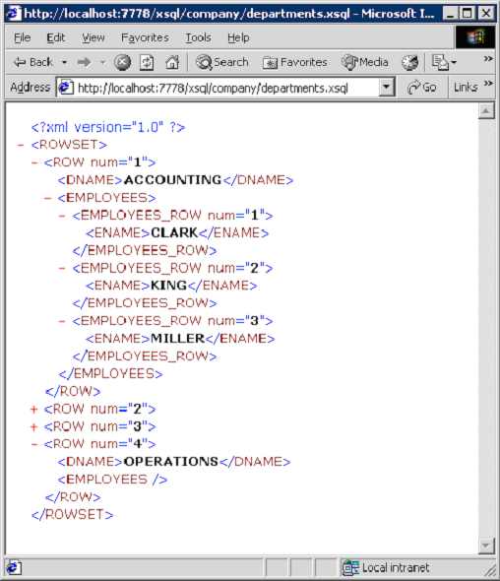Click the closing </EMPLOYEES> tag

(111, 374)
